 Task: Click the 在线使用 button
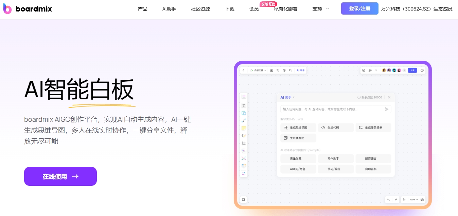point(60,176)
